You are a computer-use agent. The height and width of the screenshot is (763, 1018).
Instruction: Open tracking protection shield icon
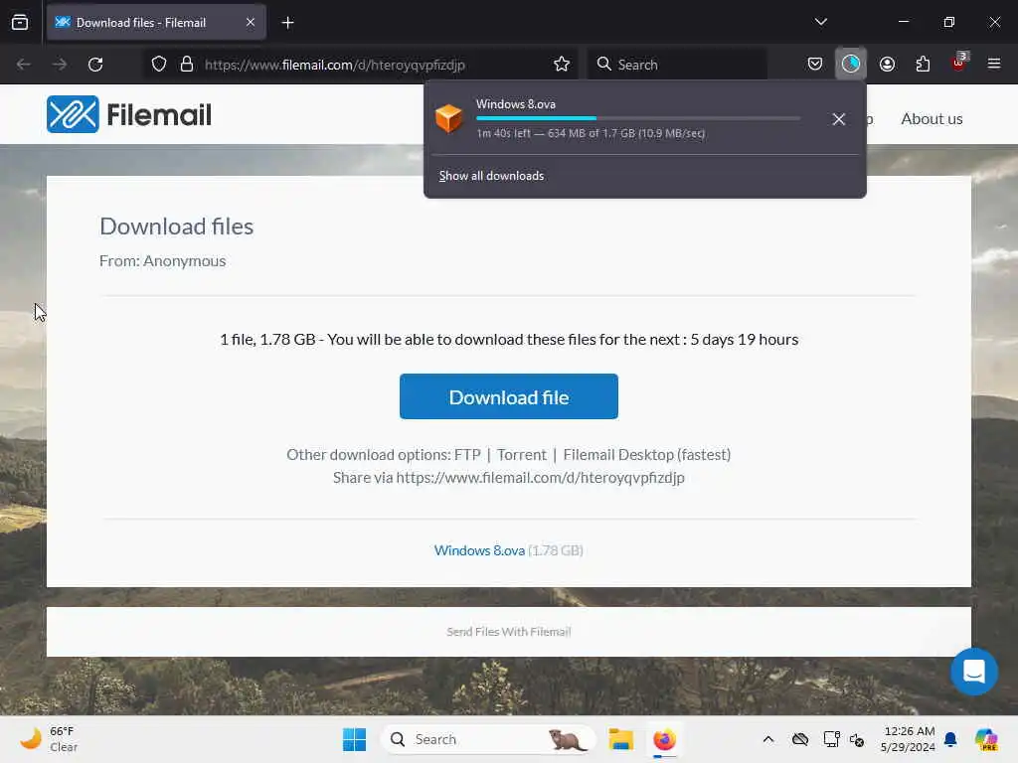(x=159, y=65)
